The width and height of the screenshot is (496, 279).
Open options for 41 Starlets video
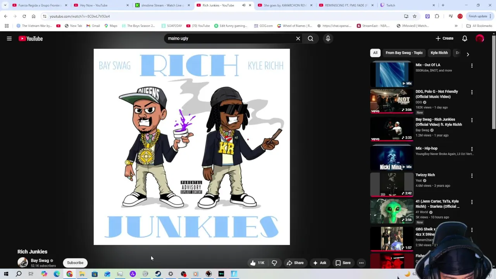472,202
